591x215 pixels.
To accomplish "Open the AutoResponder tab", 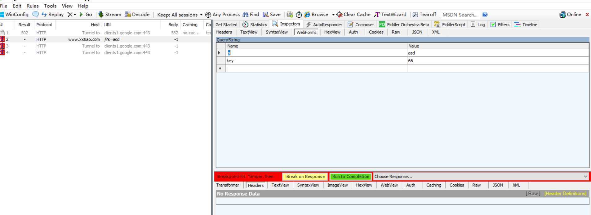I will 324,24.
